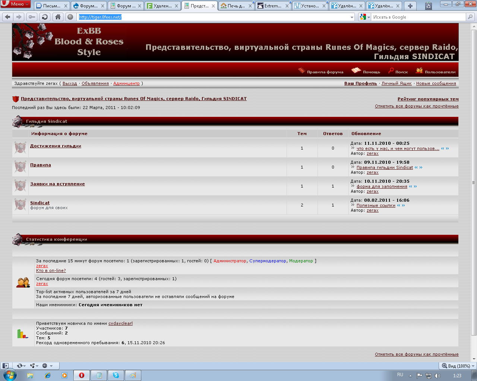The image size is (477, 381).
Task: Switch to the Устано... tab
Action: (x=310, y=6)
